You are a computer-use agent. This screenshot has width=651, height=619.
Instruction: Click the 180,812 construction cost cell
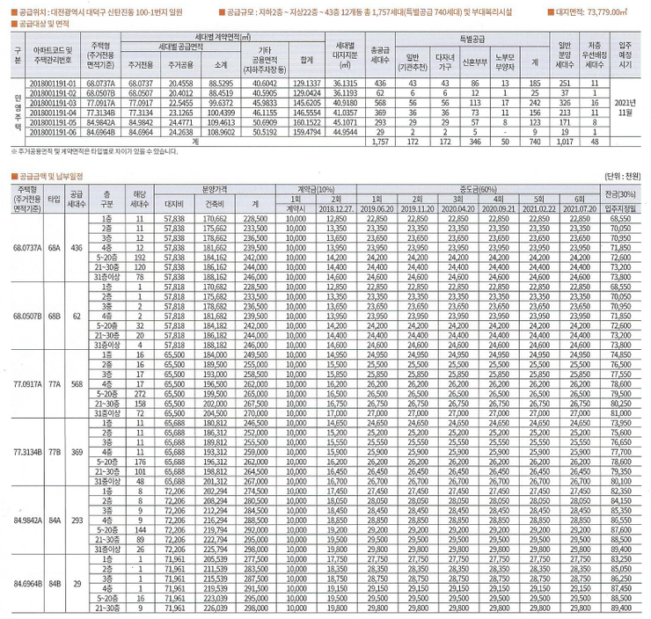(x=215, y=423)
